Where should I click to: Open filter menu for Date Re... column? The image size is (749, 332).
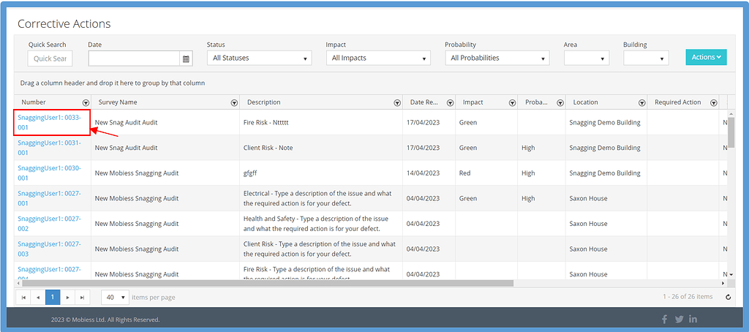(x=450, y=102)
